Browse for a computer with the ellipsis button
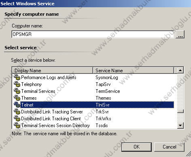 coord(180,35)
